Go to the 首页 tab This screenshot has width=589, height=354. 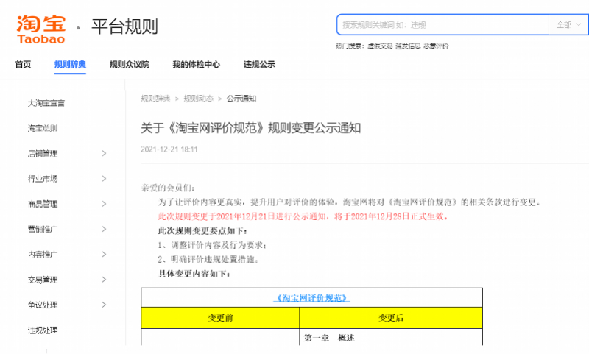tap(23, 64)
